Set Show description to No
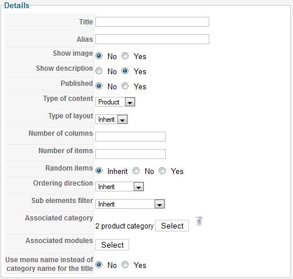Viewport: 293px width, 279px height. point(99,71)
